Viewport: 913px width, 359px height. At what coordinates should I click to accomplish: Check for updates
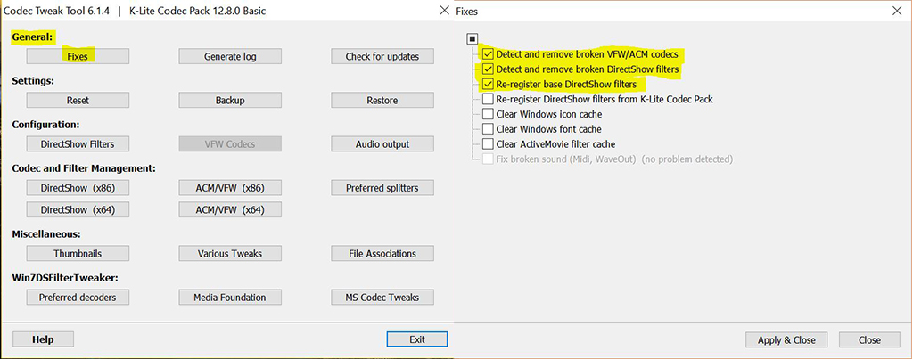coord(382,56)
